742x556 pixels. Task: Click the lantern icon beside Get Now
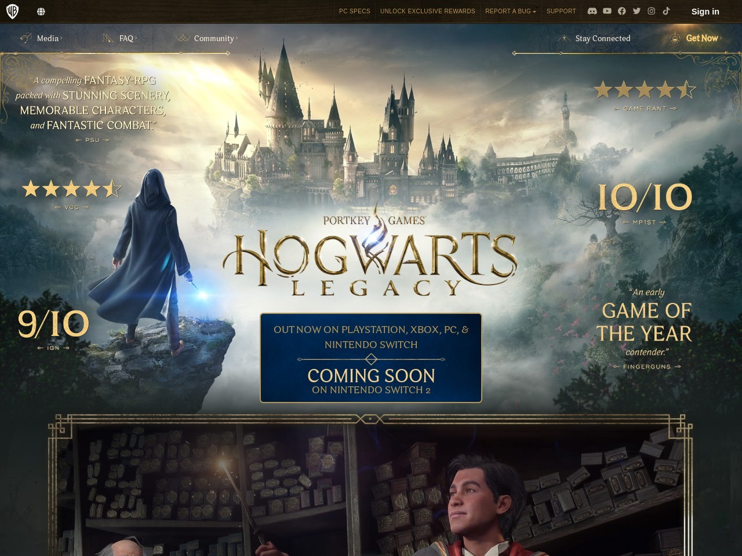pos(675,38)
